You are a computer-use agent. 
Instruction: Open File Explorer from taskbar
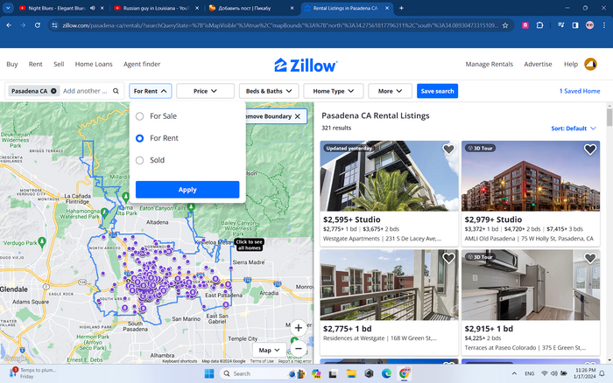(351, 373)
